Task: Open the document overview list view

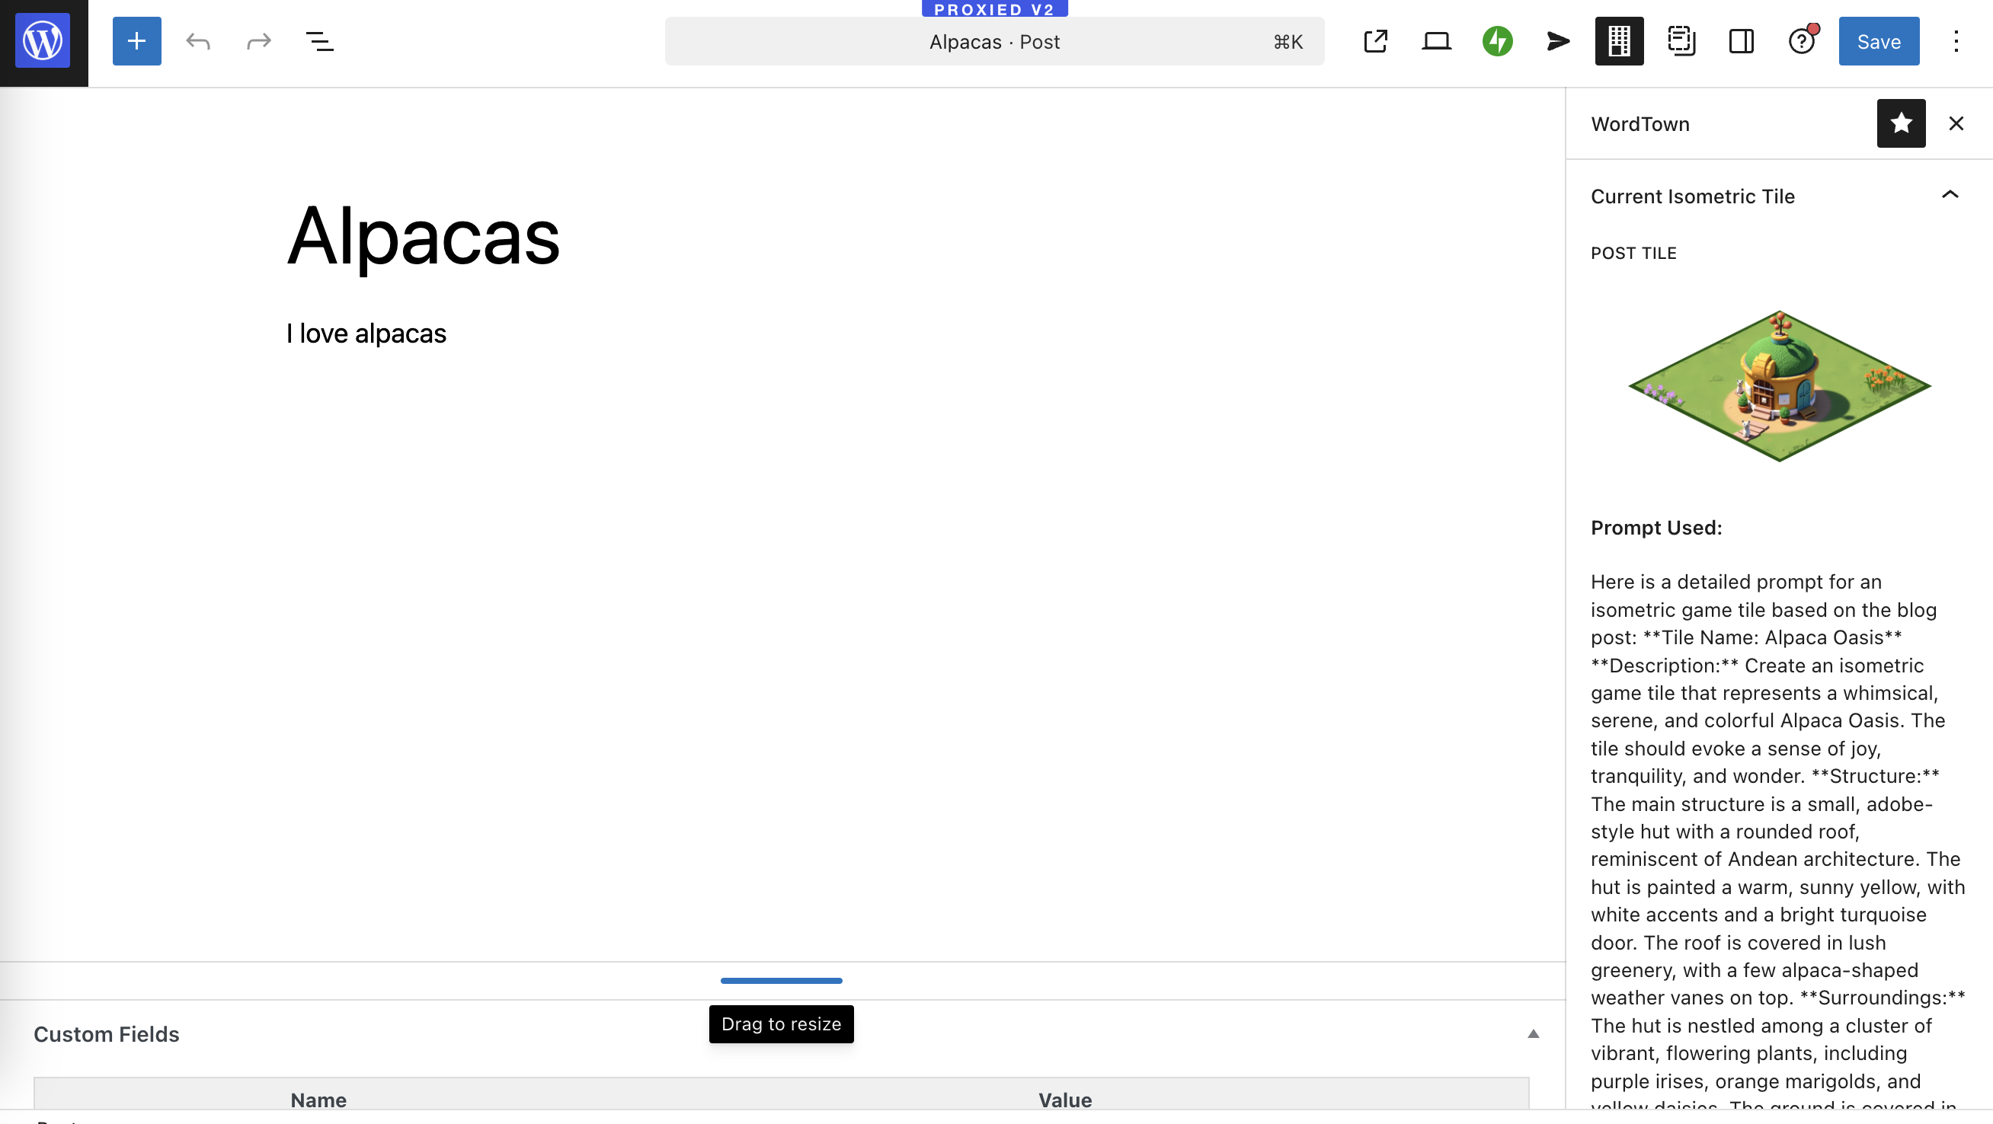Action: click(319, 42)
